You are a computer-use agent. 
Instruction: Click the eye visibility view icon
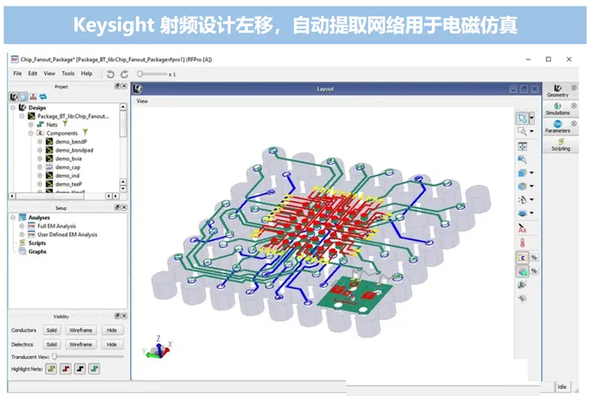pos(522,199)
